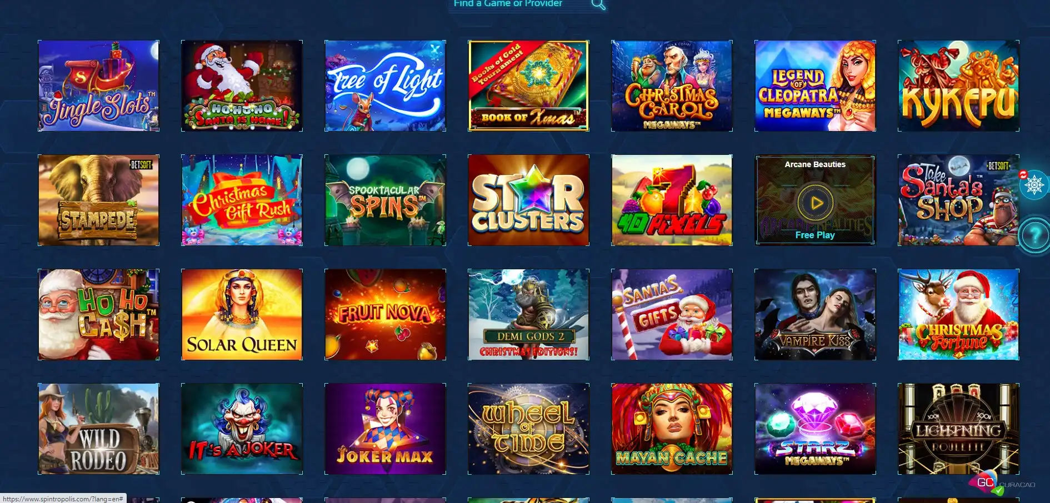This screenshot has width=1050, height=503.
Task: Click the search magnifier icon
Action: coord(598,4)
